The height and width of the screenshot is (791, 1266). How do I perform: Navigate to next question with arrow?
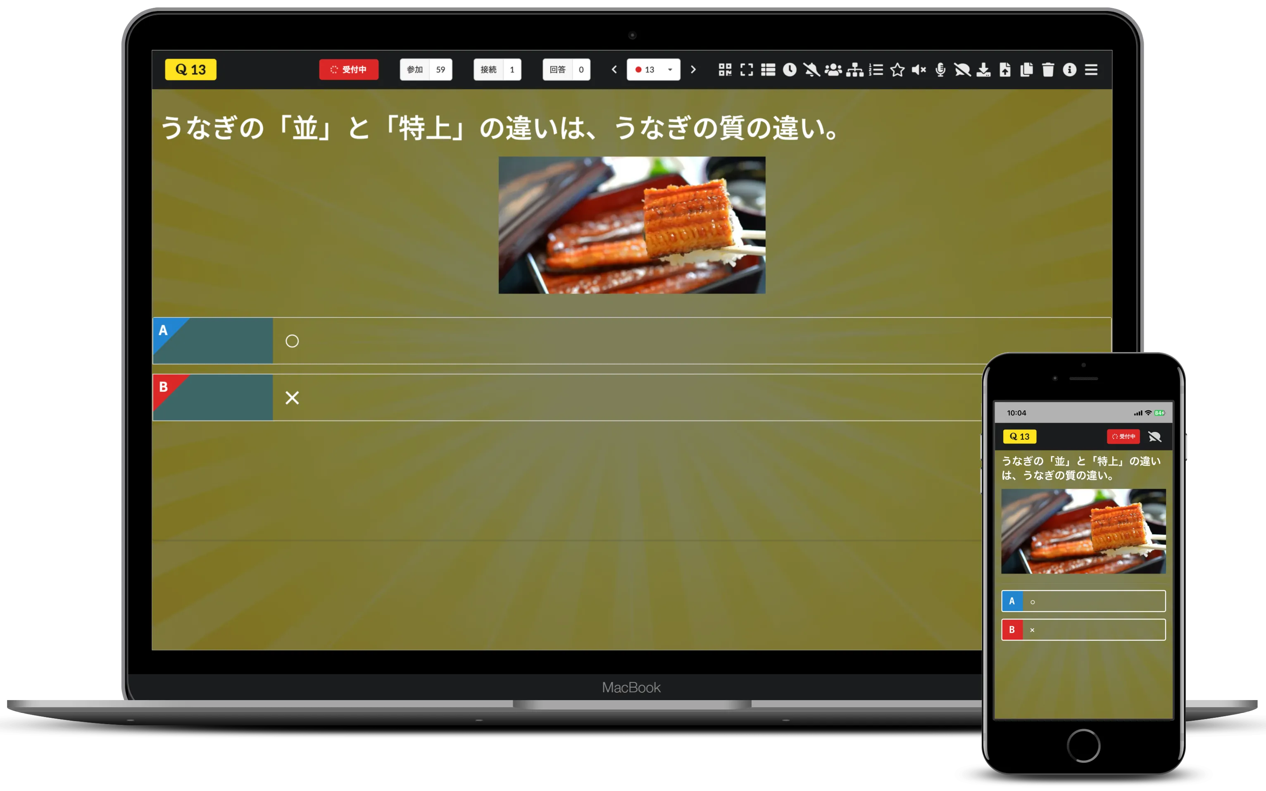point(695,70)
